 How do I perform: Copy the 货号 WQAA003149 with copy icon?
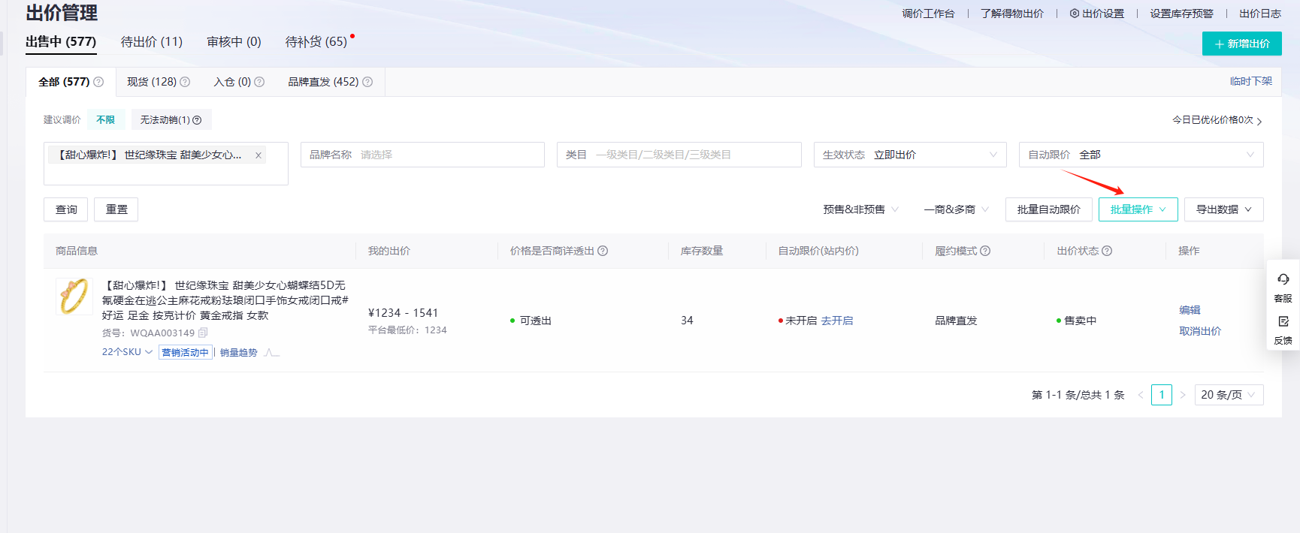pyautogui.click(x=203, y=333)
